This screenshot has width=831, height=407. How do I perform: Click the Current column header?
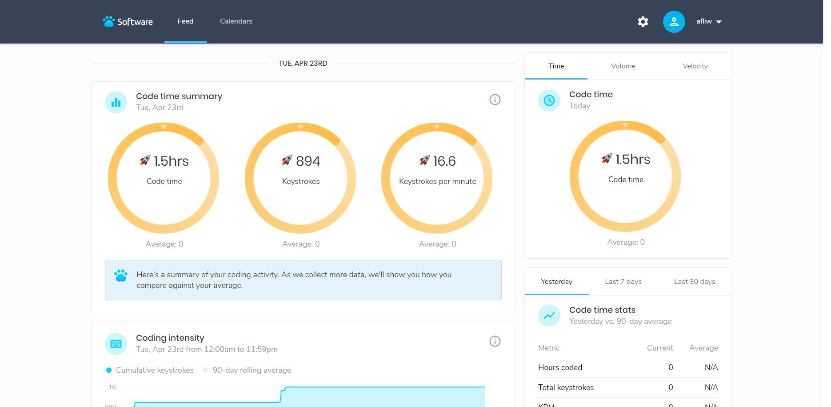pyautogui.click(x=660, y=348)
